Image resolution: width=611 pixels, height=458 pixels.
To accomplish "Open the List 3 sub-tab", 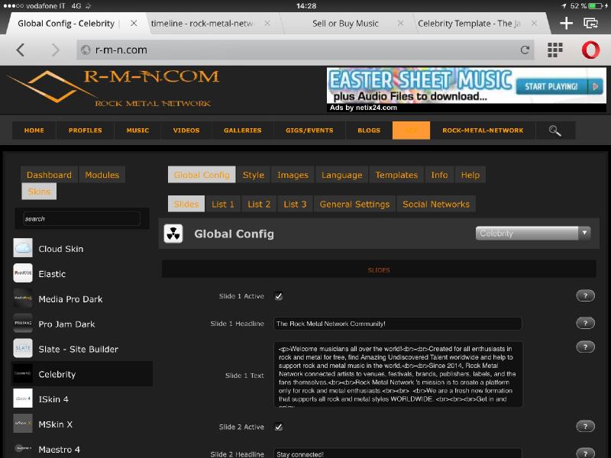I will [295, 204].
